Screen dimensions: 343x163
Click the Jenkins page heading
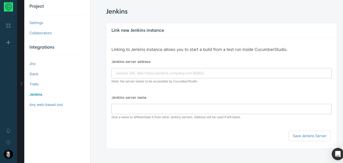pos(117,12)
